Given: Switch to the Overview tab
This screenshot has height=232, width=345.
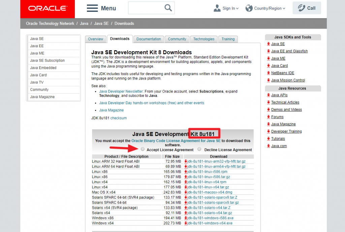Looking at the screenshot, I should coord(95,39).
